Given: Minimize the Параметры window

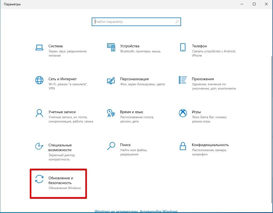Looking at the screenshot, I should [x=242, y=4].
